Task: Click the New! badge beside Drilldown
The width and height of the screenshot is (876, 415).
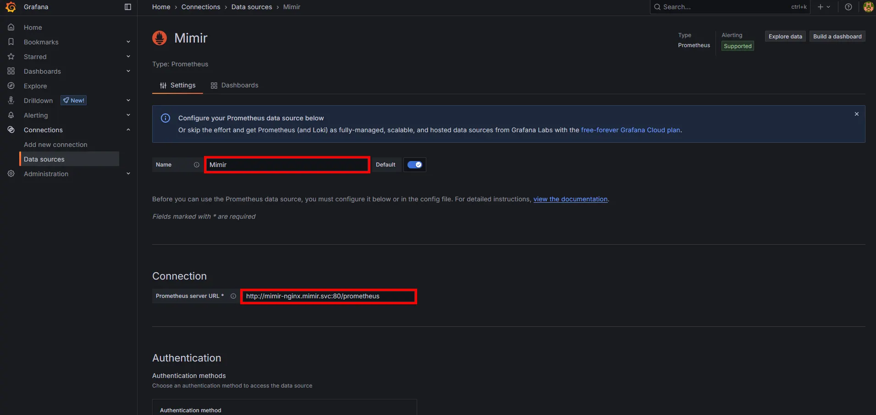Action: (74, 101)
